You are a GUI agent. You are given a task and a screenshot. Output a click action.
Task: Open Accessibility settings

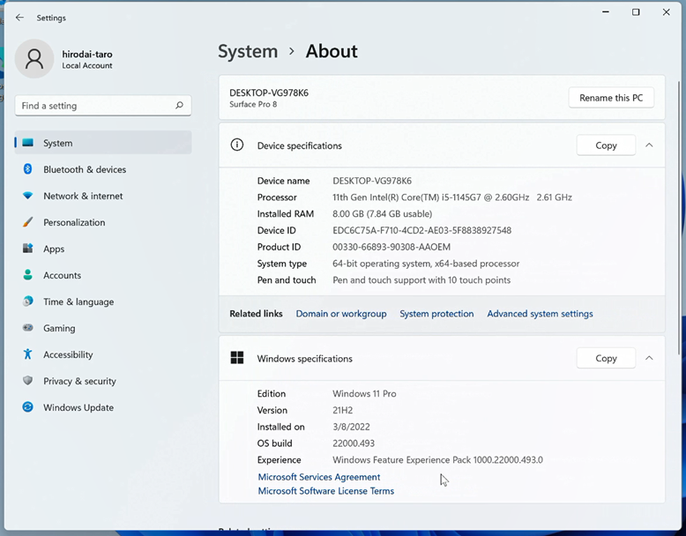[103, 354]
